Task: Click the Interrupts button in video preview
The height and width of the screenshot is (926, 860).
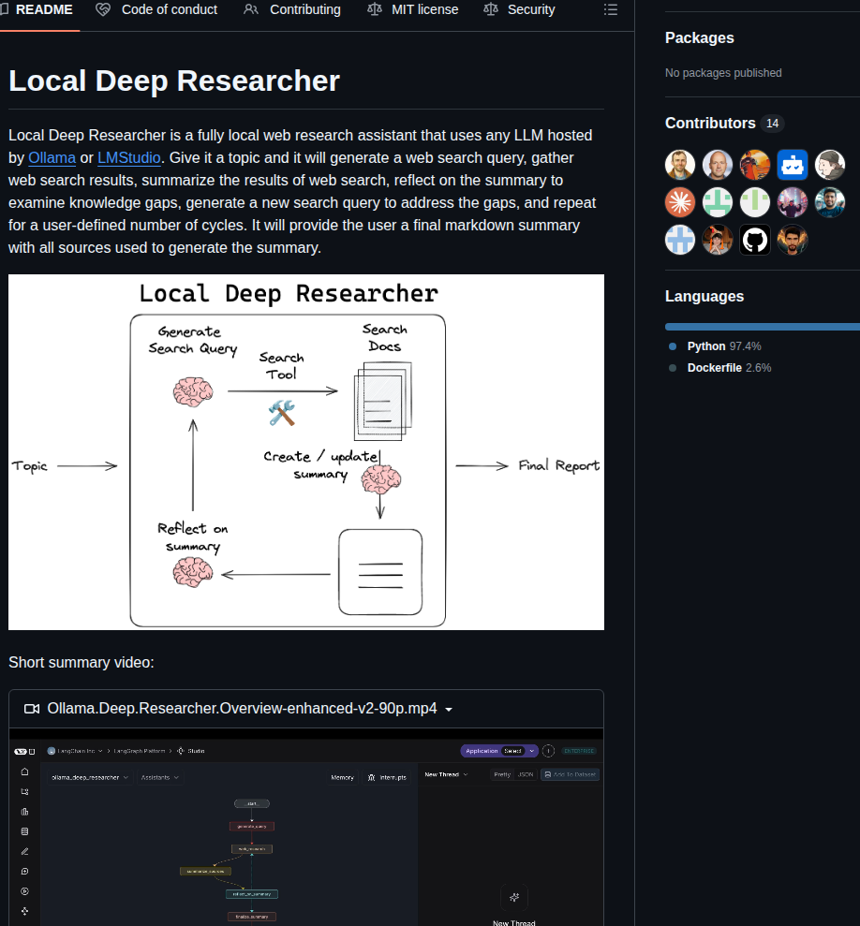Action: pos(387,777)
